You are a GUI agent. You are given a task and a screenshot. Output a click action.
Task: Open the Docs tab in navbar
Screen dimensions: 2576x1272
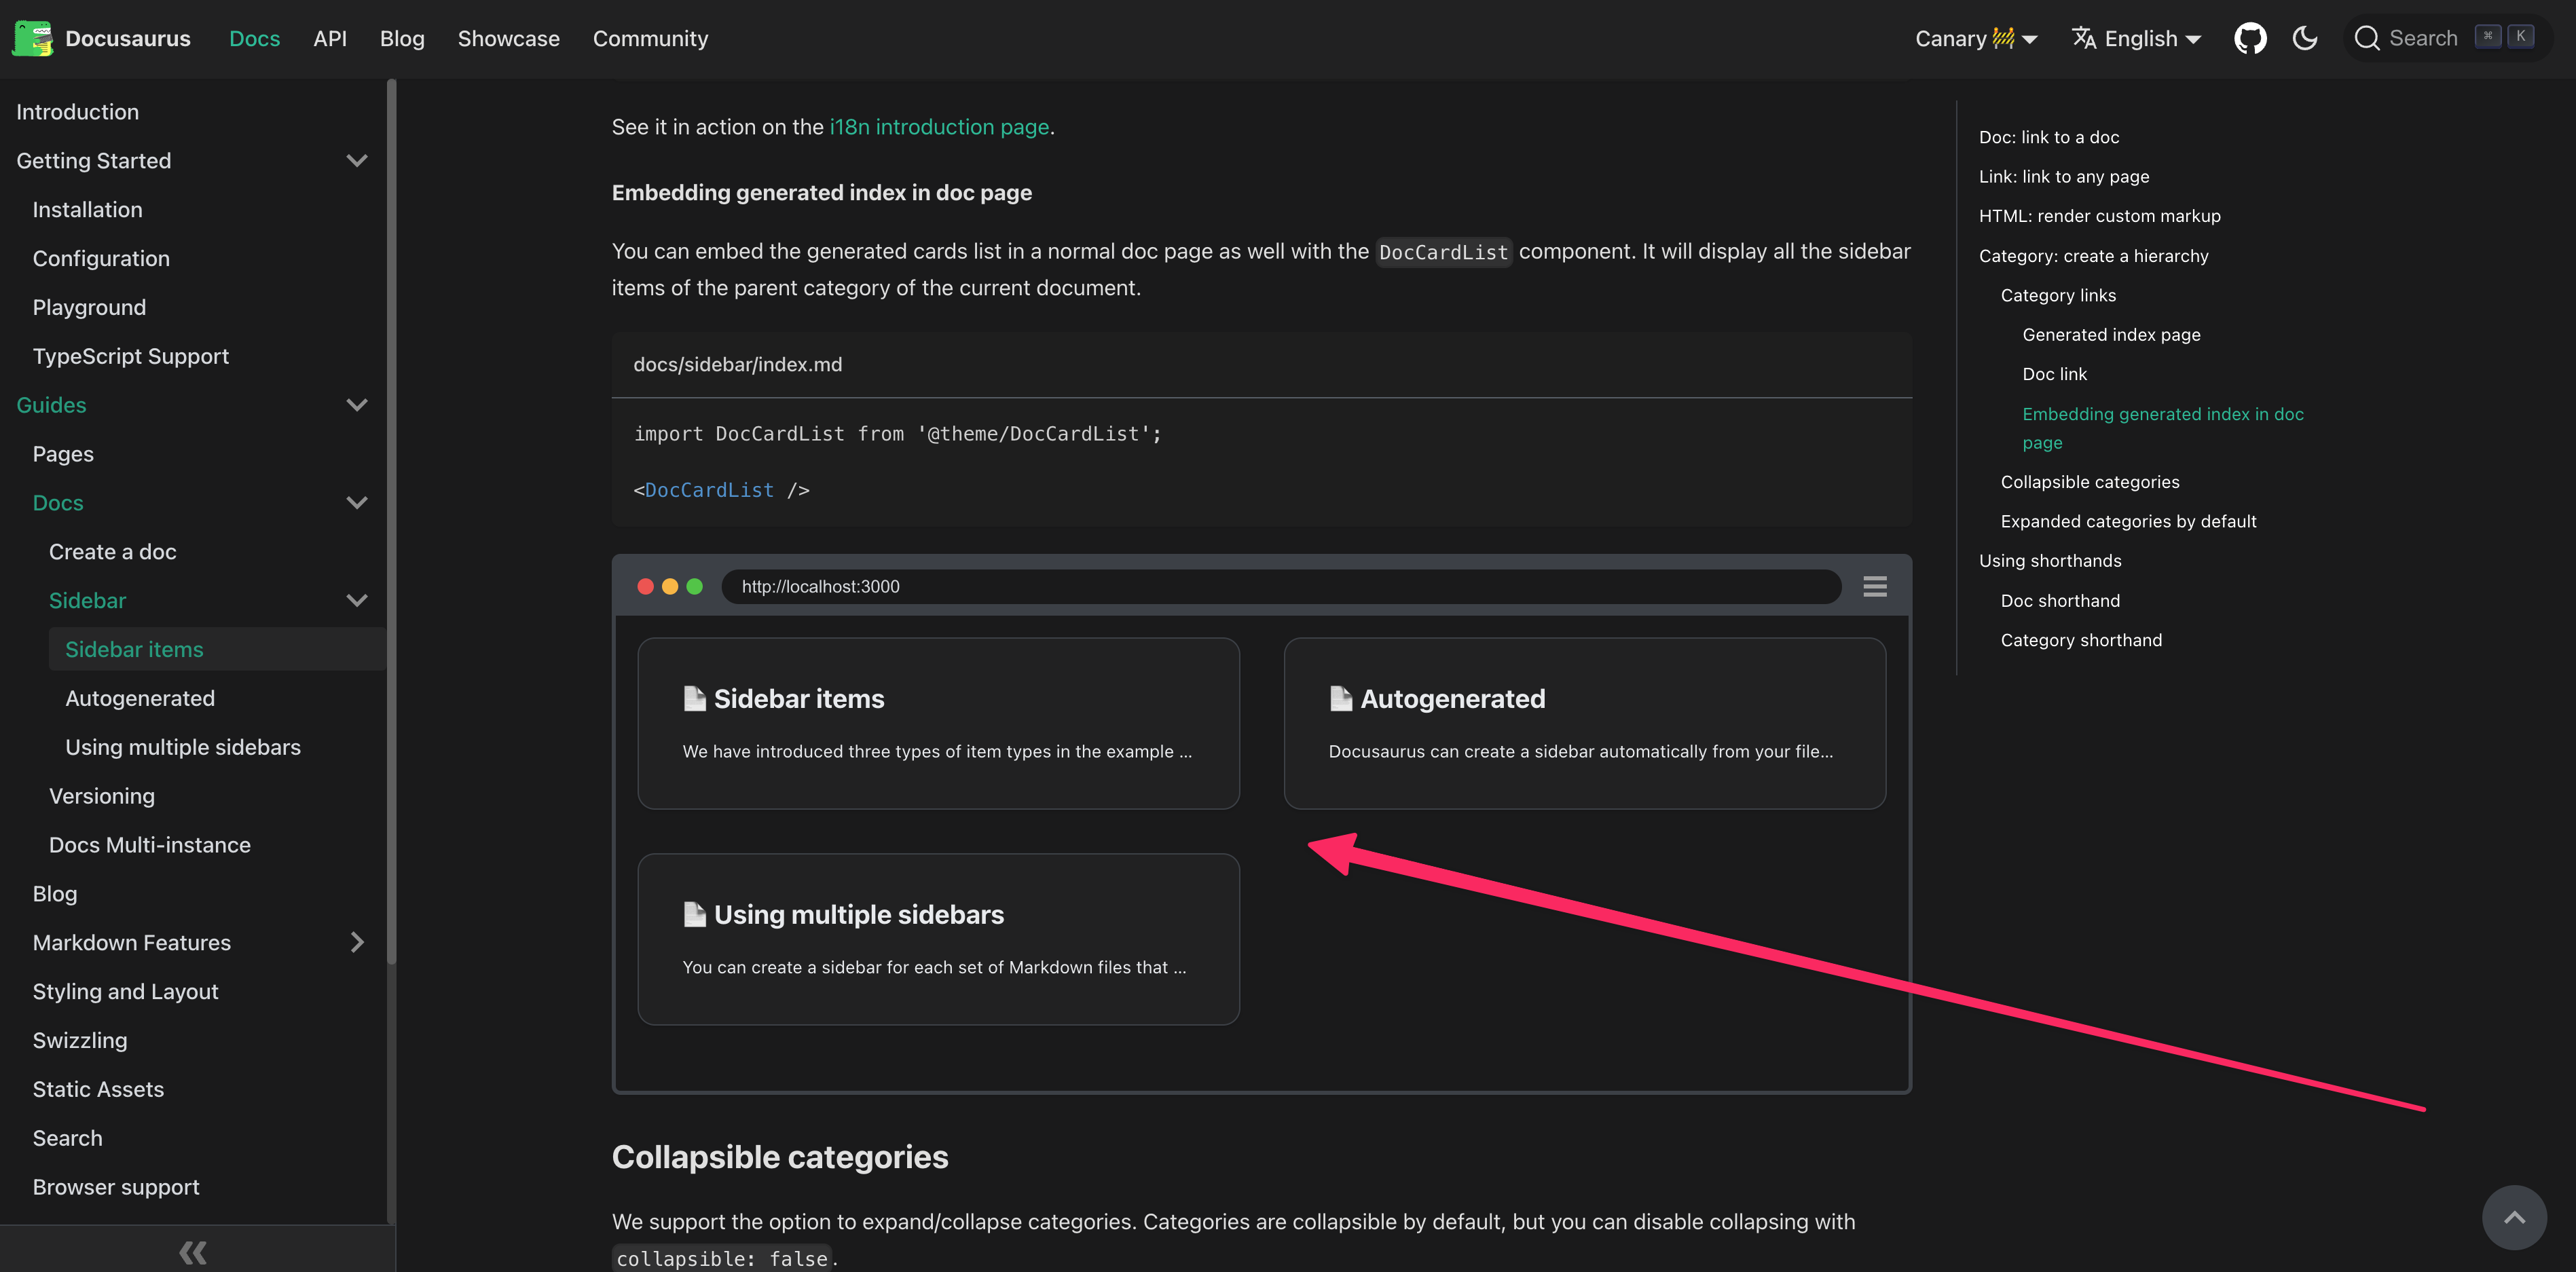pyautogui.click(x=255, y=38)
